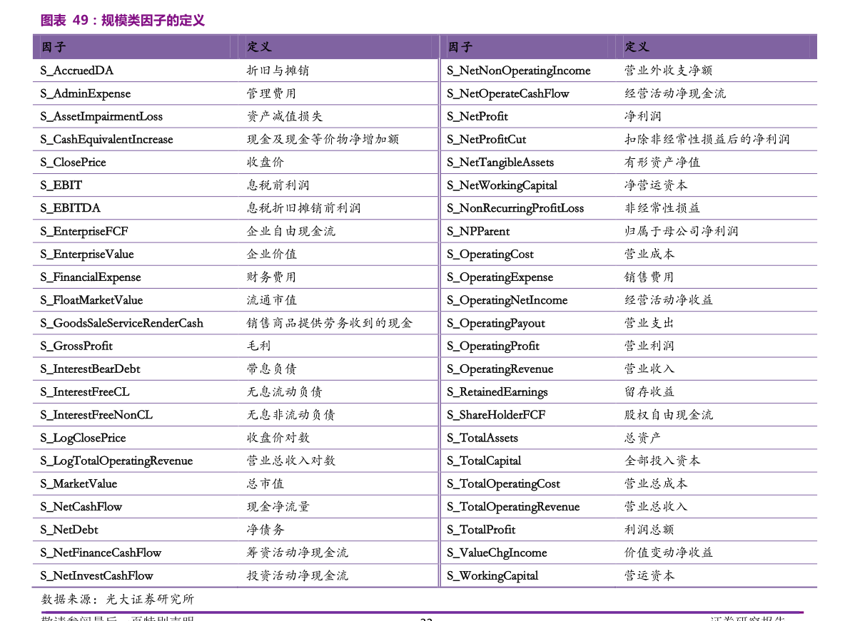The height and width of the screenshot is (621, 850).
Task: Click the first empty row, left half
Action: pyautogui.click(x=234, y=71)
